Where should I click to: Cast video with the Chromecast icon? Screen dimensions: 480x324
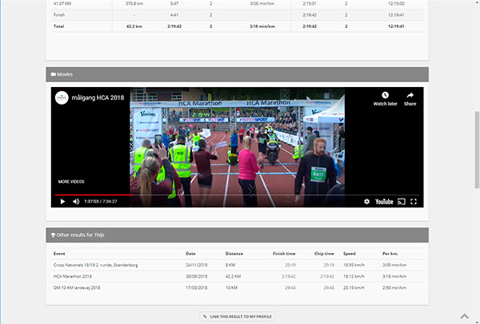coord(402,202)
